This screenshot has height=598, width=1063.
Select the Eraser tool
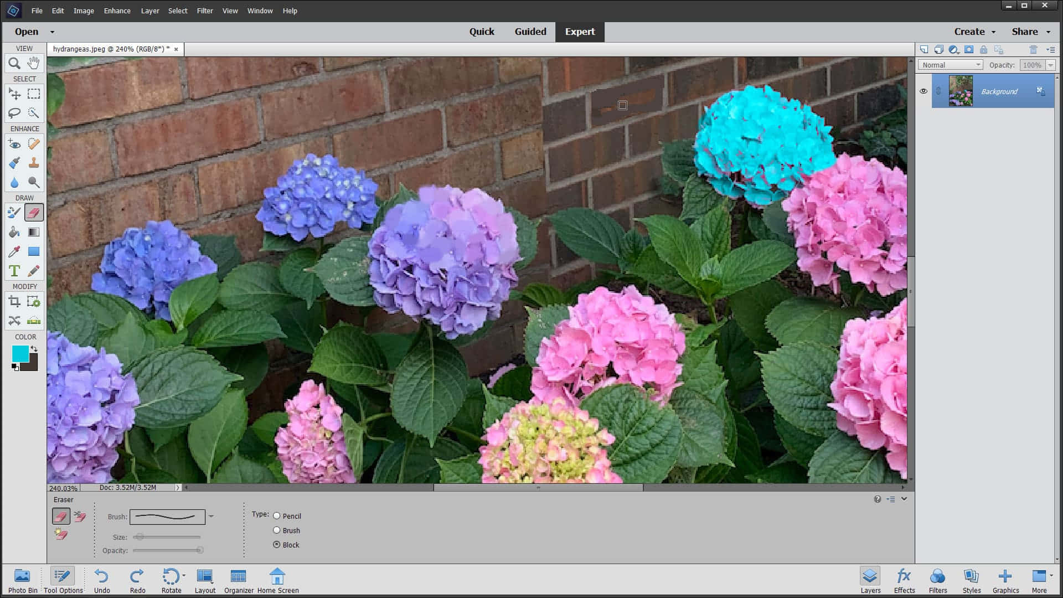(34, 213)
